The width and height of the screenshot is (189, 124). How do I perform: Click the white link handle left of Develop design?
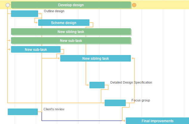(8, 5)
